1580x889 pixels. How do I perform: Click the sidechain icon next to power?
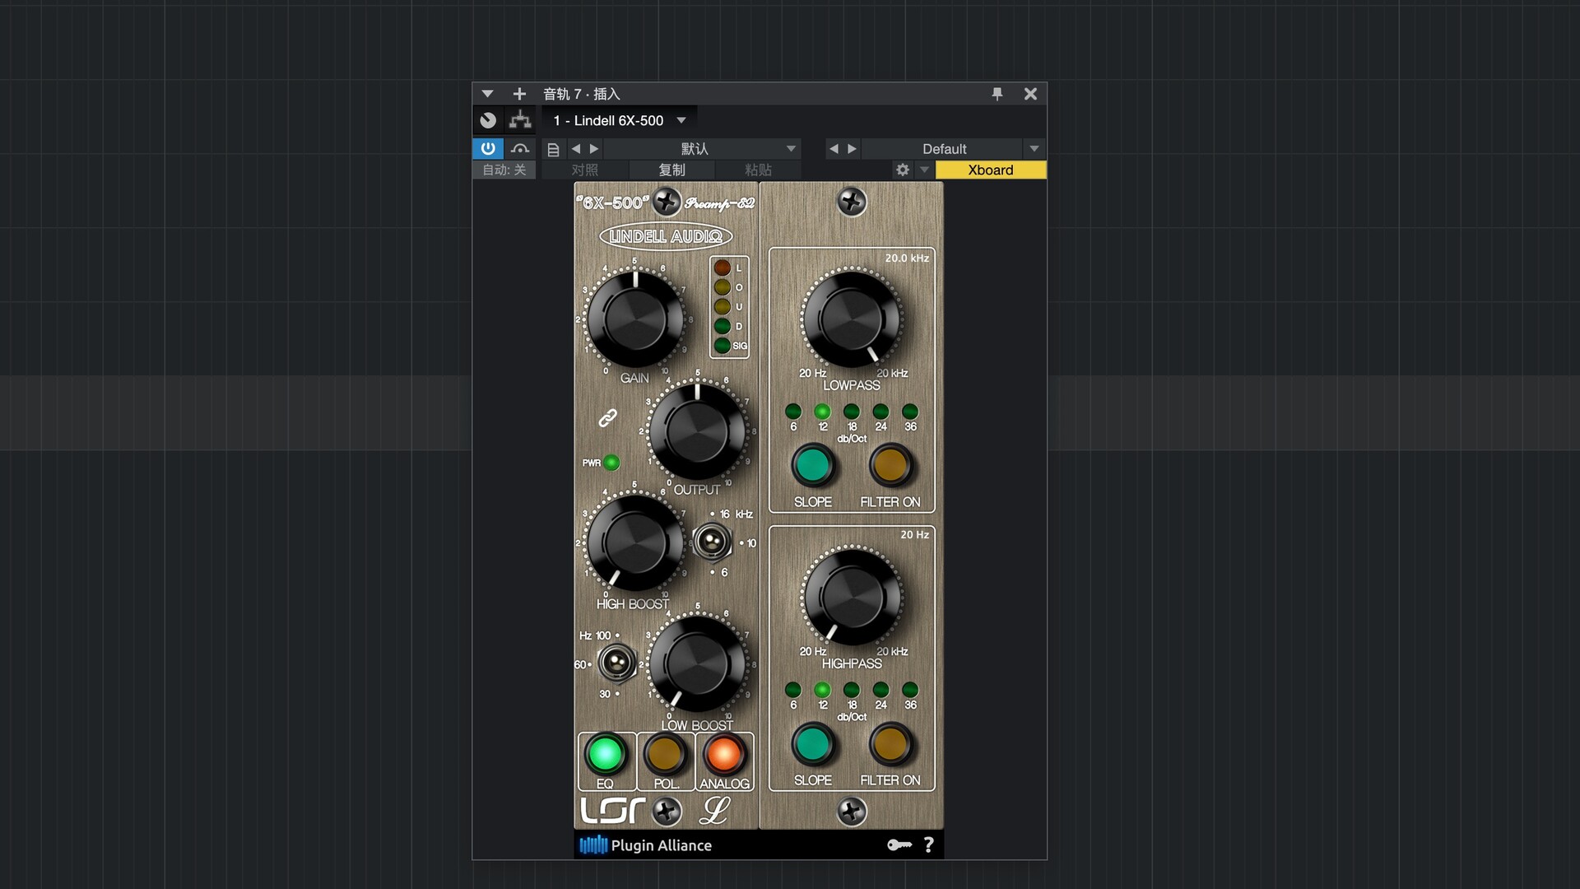click(520, 148)
